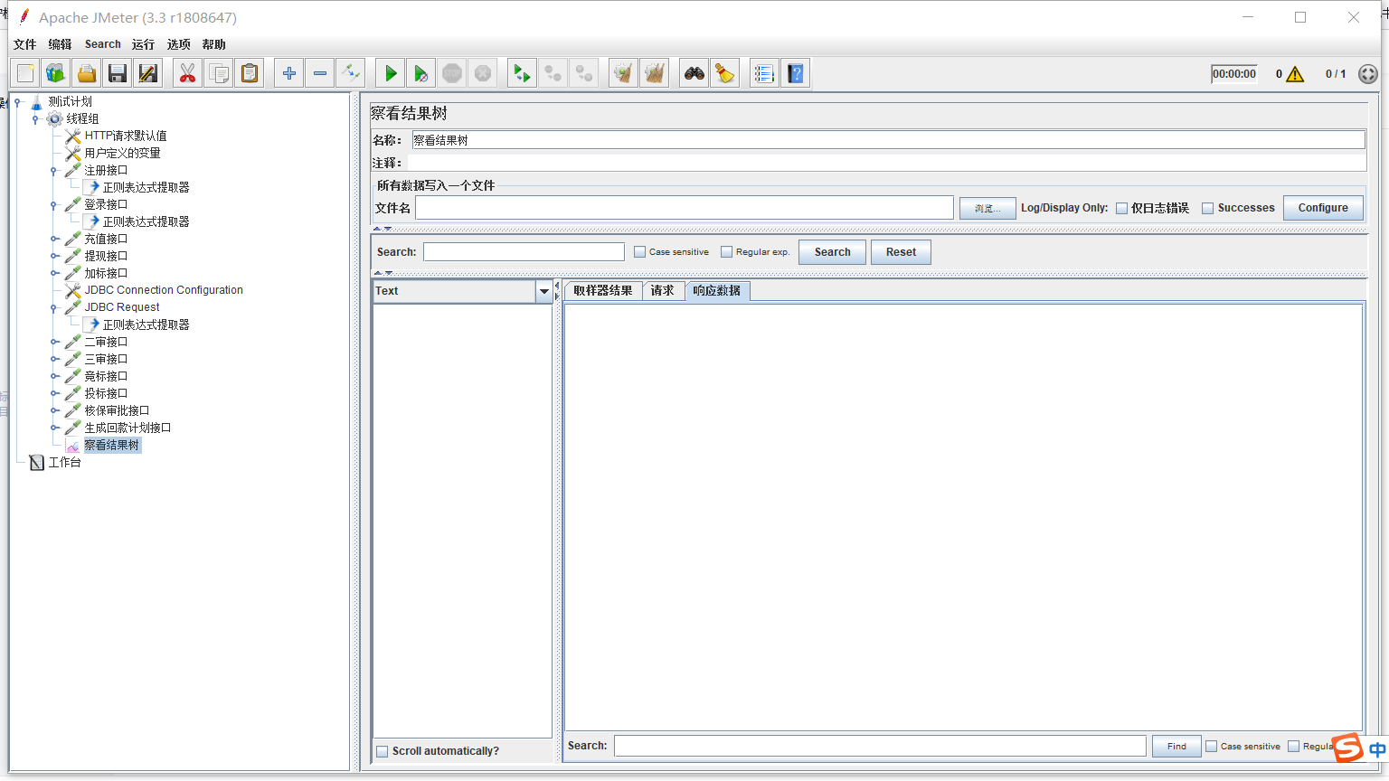
Task: Select HTTP请求默认值 in tree
Action: pyautogui.click(x=126, y=136)
